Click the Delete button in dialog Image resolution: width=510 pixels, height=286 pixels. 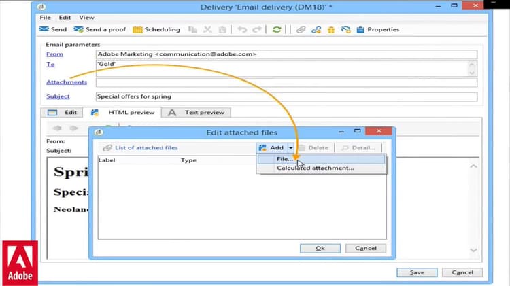pyautogui.click(x=314, y=148)
